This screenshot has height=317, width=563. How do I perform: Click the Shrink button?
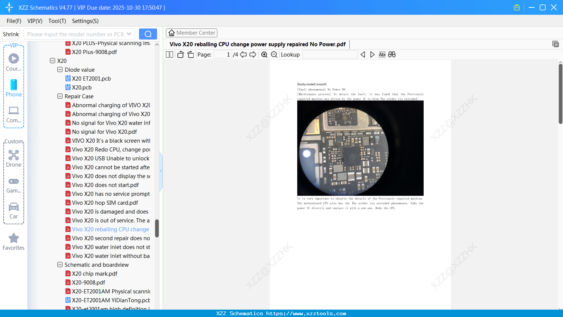(x=11, y=34)
